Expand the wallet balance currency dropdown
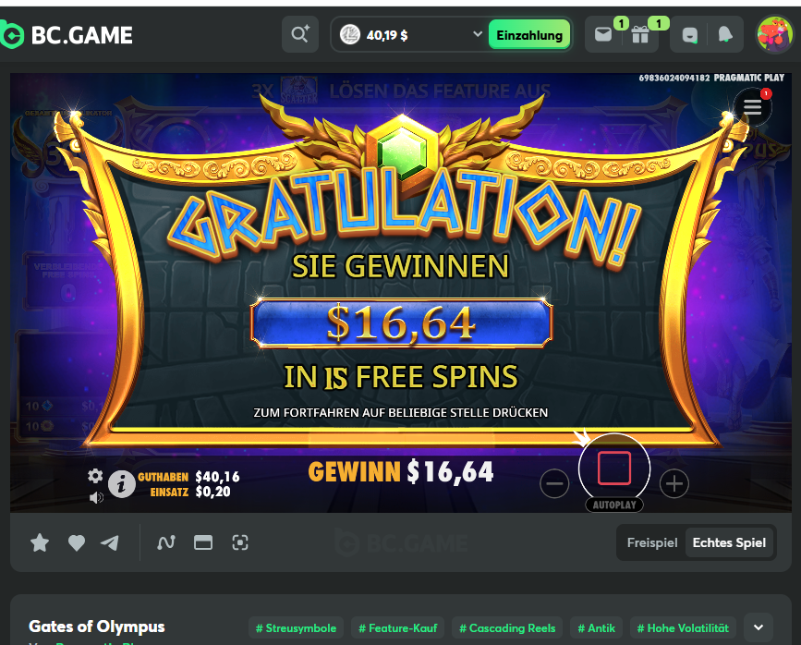Viewport: 801px width, 645px height. click(477, 34)
